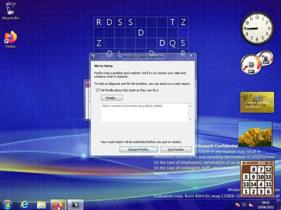Click the letter R in the grid
The height and width of the screenshot is (210, 281).
click(99, 22)
